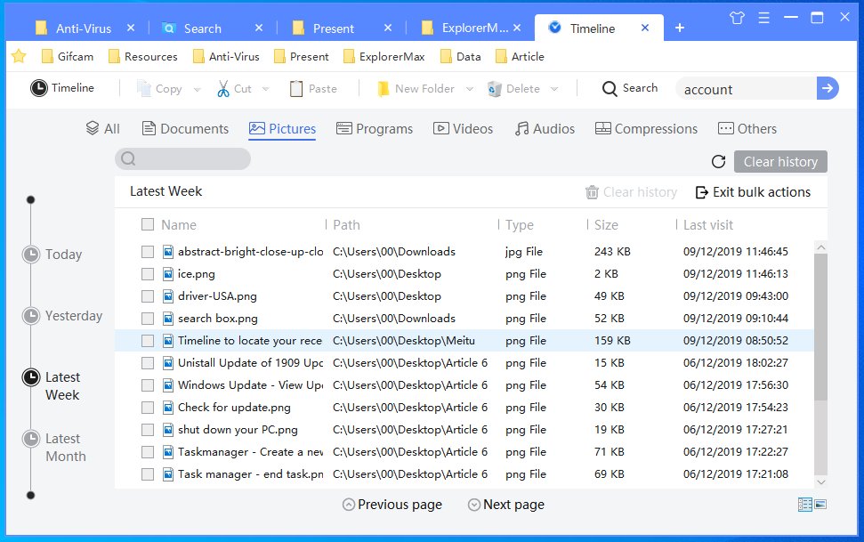Refresh the timeline results list
This screenshot has height=542, width=864.
(x=719, y=161)
